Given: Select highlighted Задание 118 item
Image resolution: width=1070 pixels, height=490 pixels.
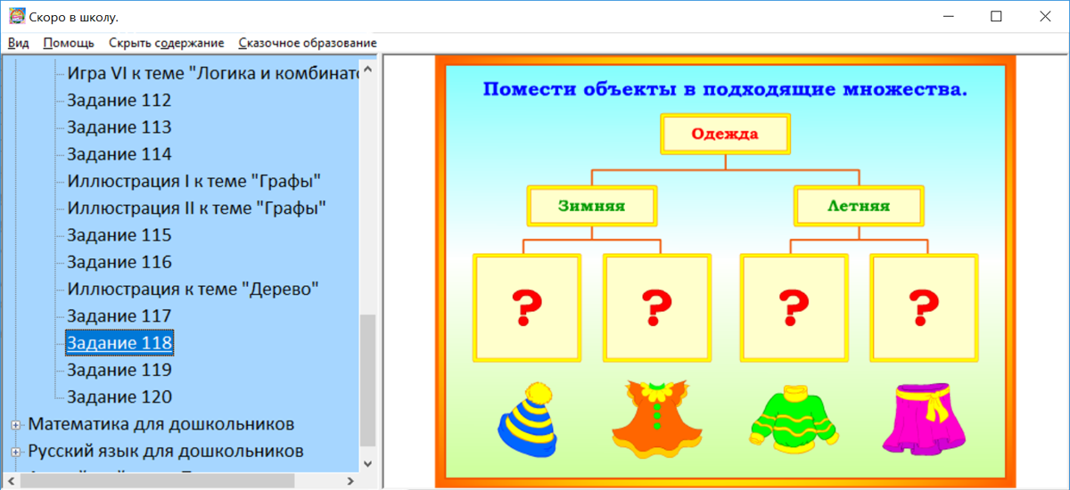Looking at the screenshot, I should pos(119,343).
